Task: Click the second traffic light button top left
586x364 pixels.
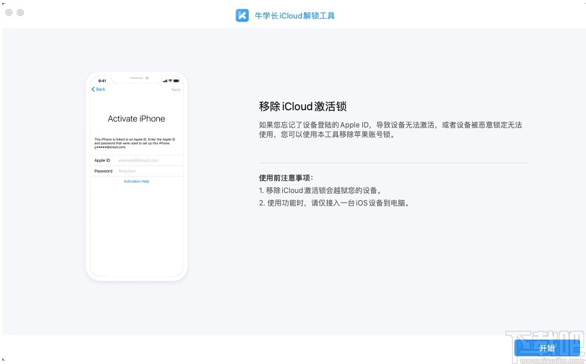Action: (20, 11)
